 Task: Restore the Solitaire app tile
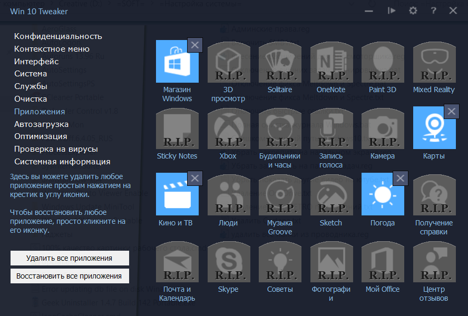(280, 62)
